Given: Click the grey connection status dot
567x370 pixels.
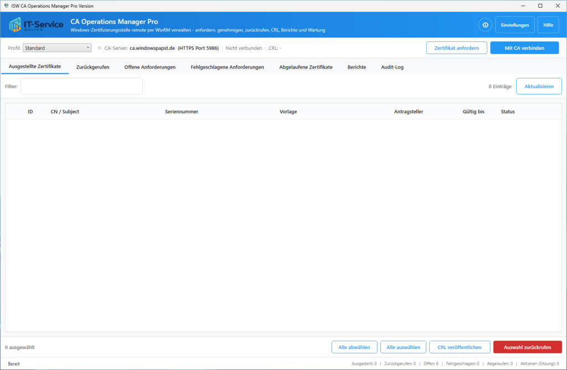Looking at the screenshot, I should (x=100, y=48).
